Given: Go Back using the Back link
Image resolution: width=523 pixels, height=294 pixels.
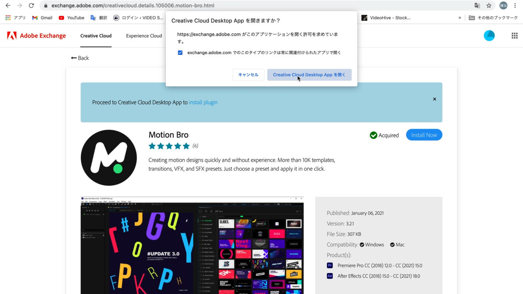Looking at the screenshot, I should [x=80, y=58].
